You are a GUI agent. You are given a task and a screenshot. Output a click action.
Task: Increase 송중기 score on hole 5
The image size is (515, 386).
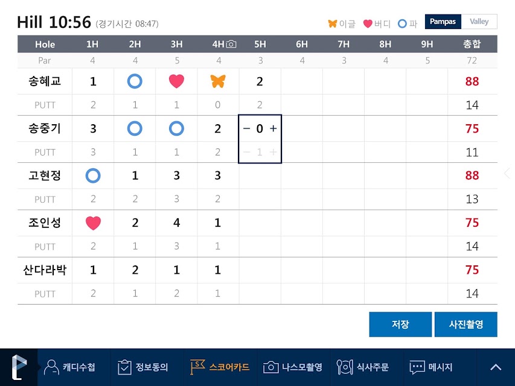tap(273, 128)
